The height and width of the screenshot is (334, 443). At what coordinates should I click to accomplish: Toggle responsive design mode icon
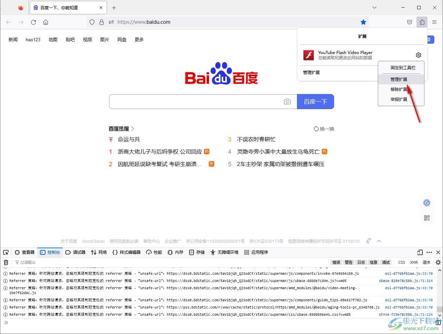coord(420,252)
